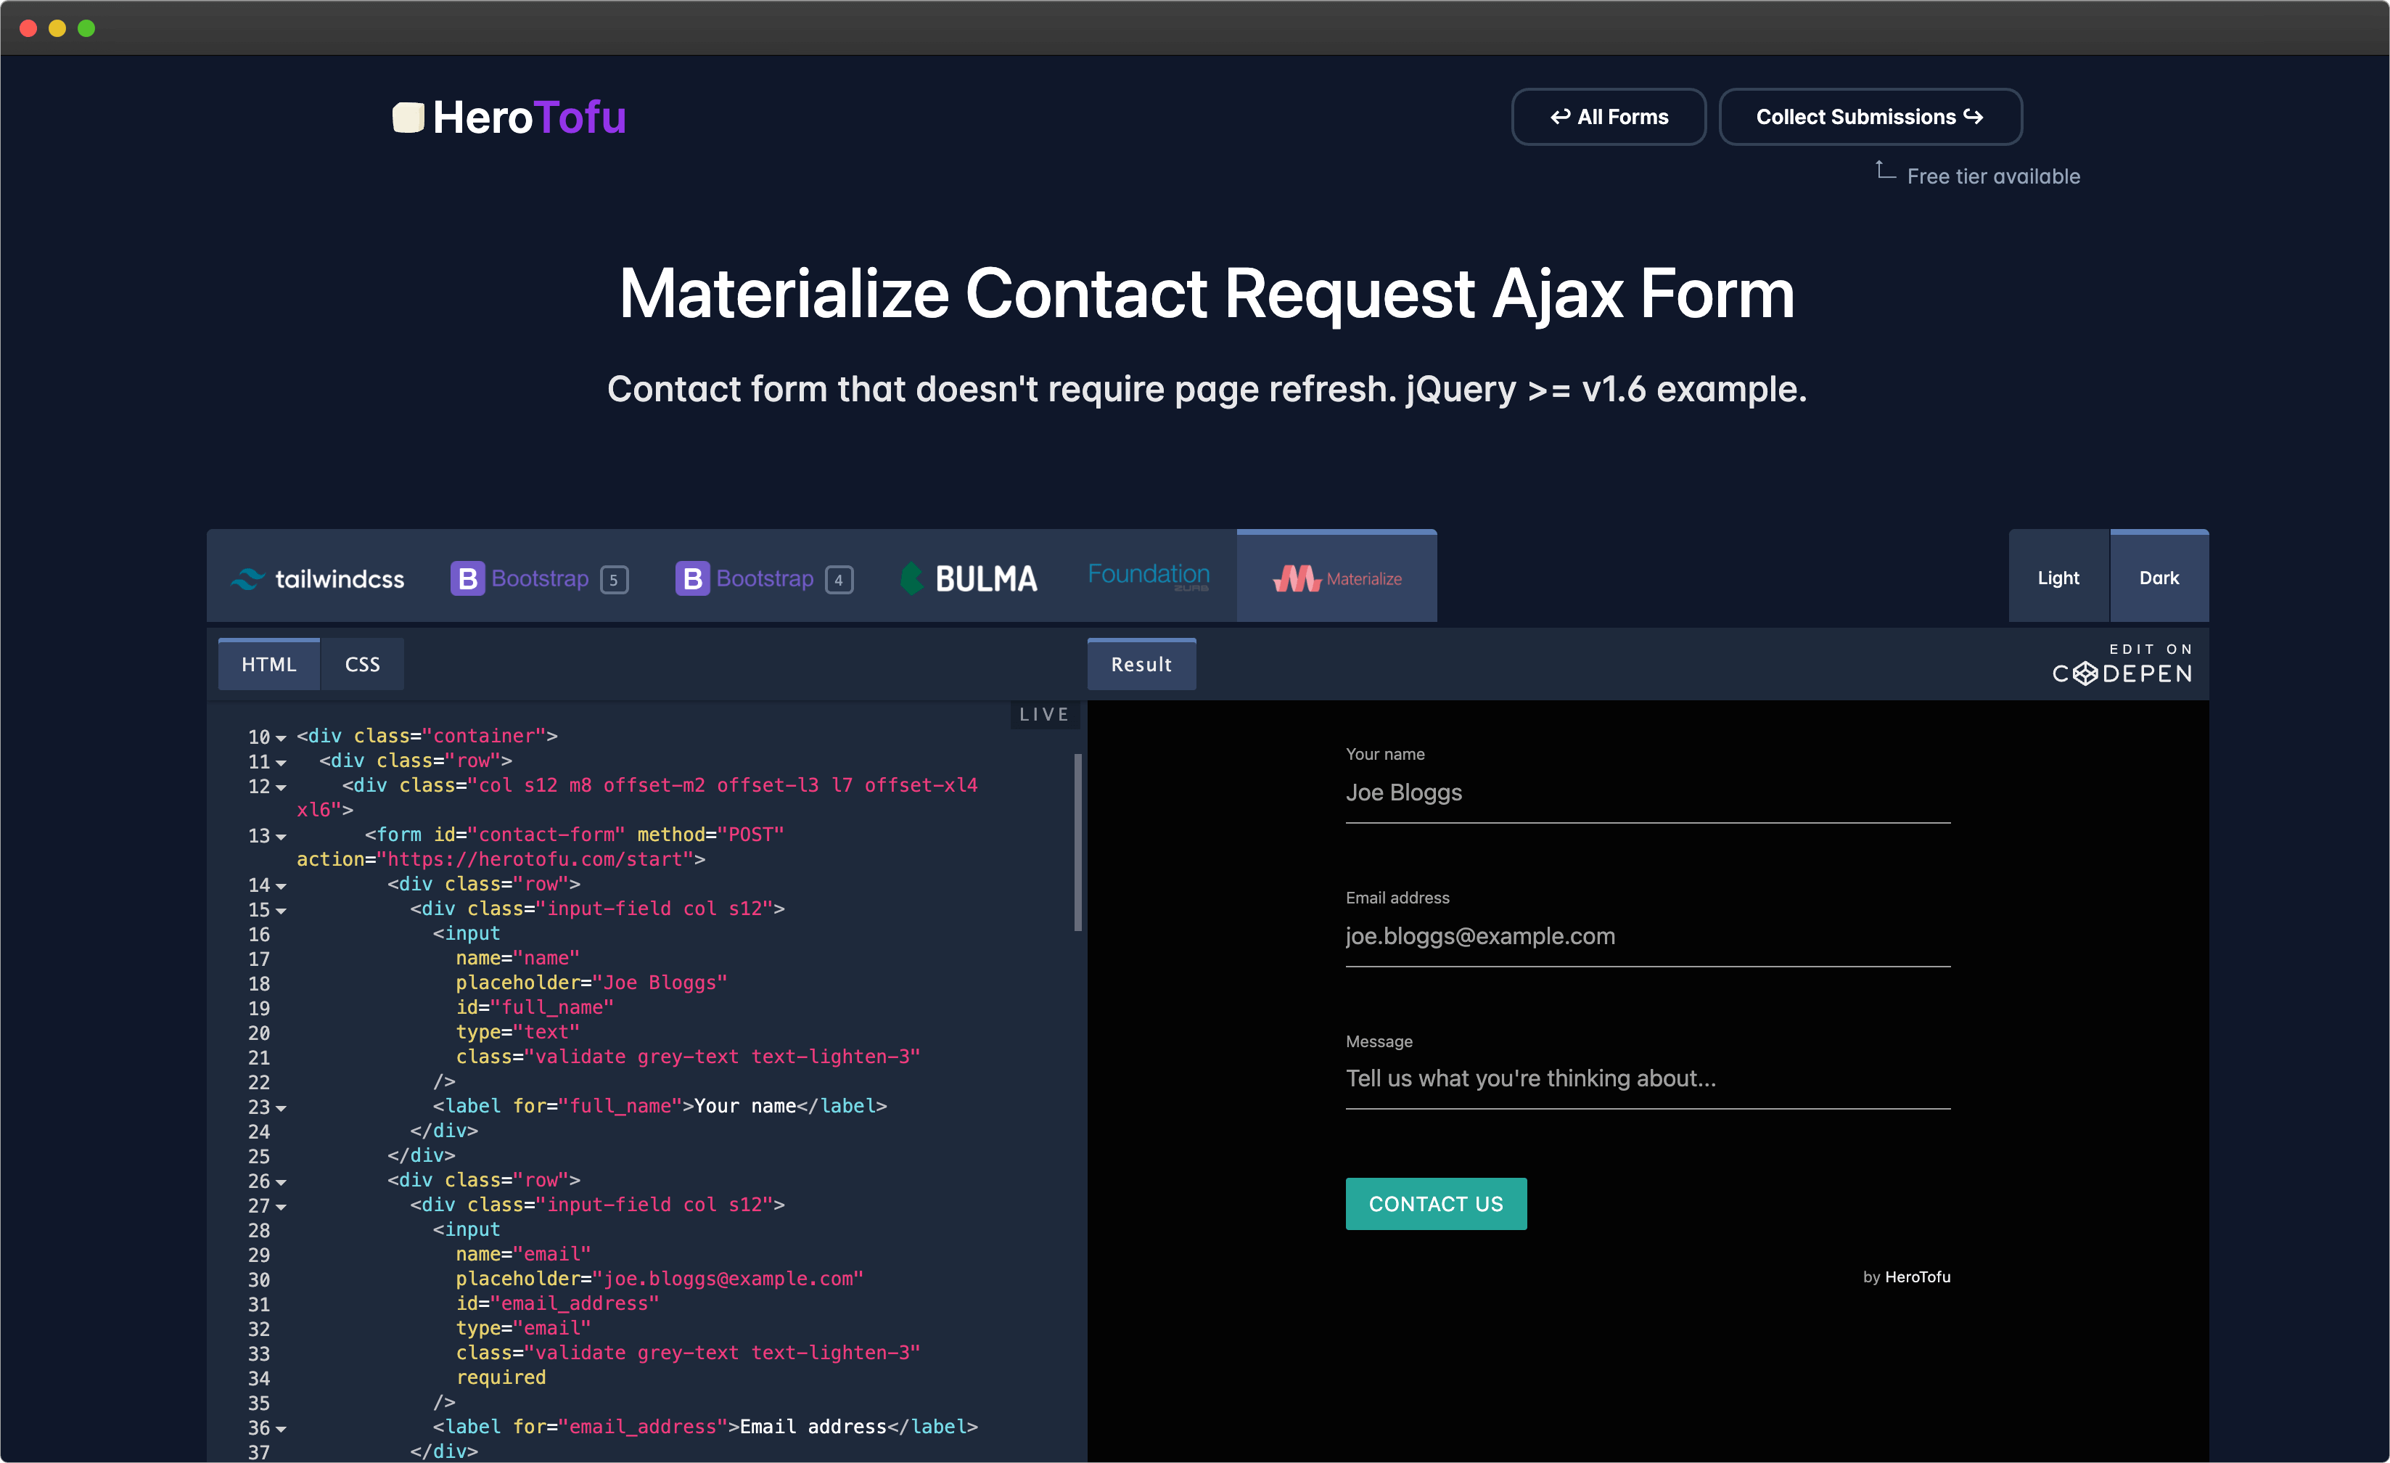Image resolution: width=2390 pixels, height=1463 pixels.
Task: Go back to All Forms
Action: (x=1608, y=115)
